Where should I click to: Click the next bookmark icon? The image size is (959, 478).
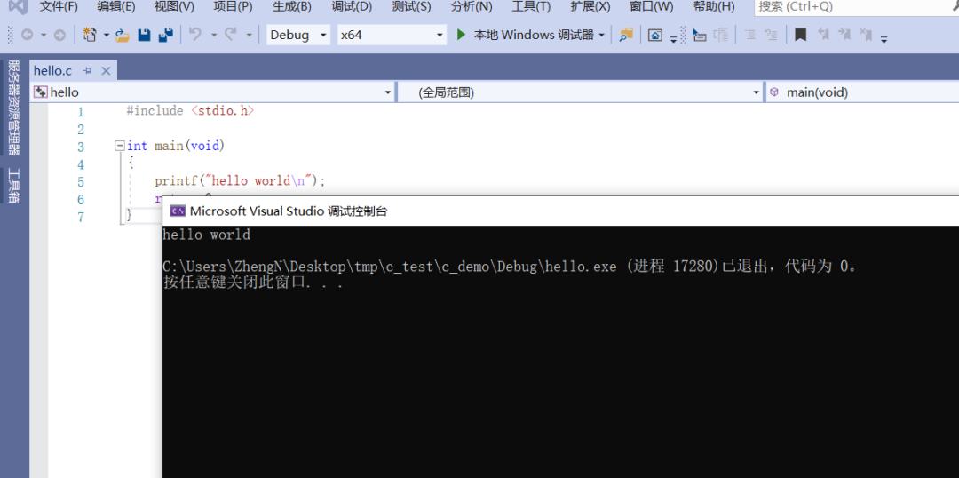point(844,35)
